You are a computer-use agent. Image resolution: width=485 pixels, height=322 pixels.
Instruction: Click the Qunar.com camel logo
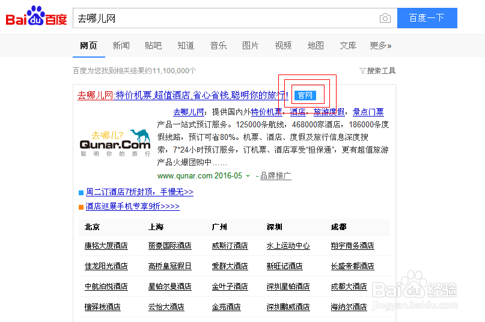(115, 143)
